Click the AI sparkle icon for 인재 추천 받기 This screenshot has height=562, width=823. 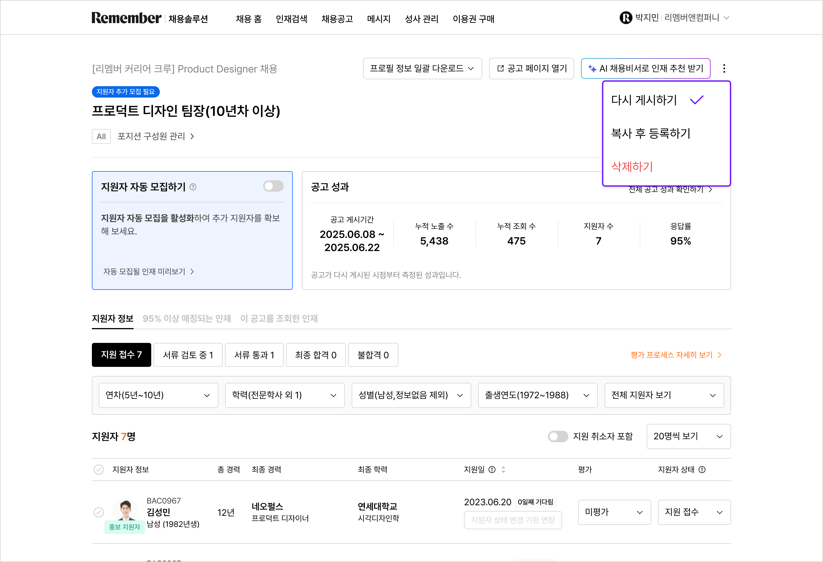pos(592,68)
